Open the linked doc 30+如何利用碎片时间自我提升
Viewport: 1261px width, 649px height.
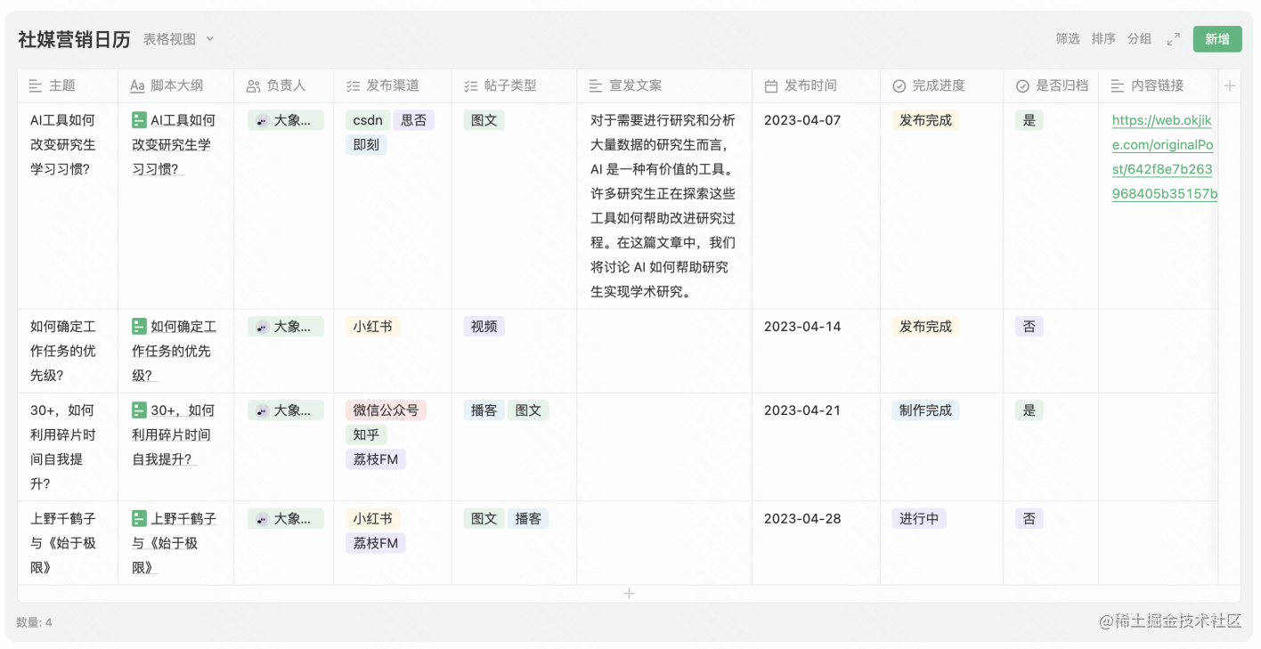tap(174, 434)
